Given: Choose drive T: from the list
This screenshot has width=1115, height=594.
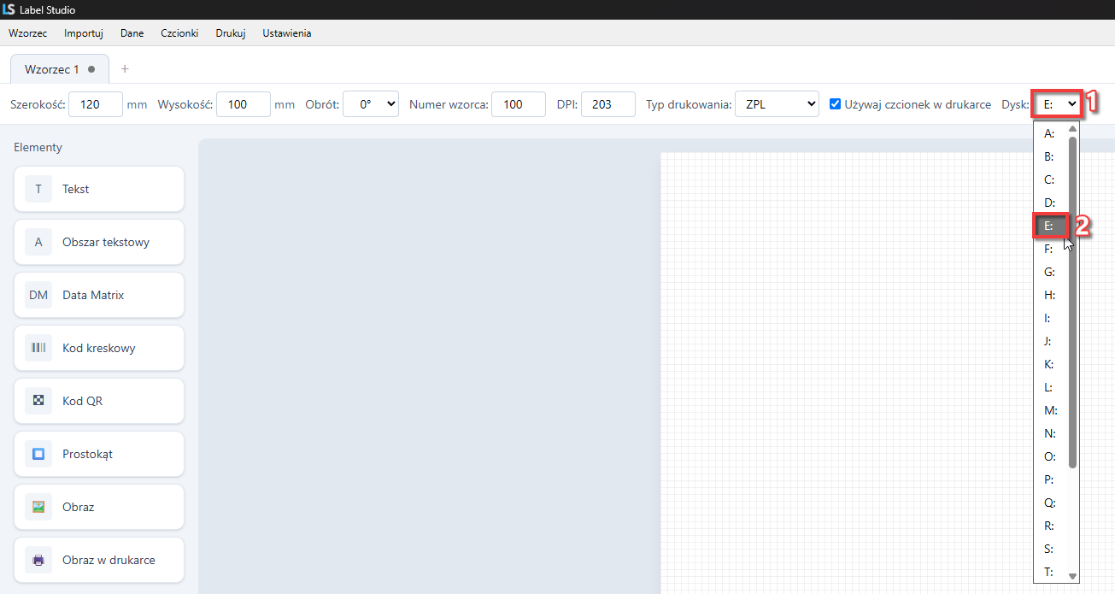Looking at the screenshot, I should click(1050, 572).
